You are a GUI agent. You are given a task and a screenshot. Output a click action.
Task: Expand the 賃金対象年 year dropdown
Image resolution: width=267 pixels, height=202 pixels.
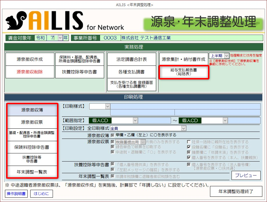click(60, 38)
